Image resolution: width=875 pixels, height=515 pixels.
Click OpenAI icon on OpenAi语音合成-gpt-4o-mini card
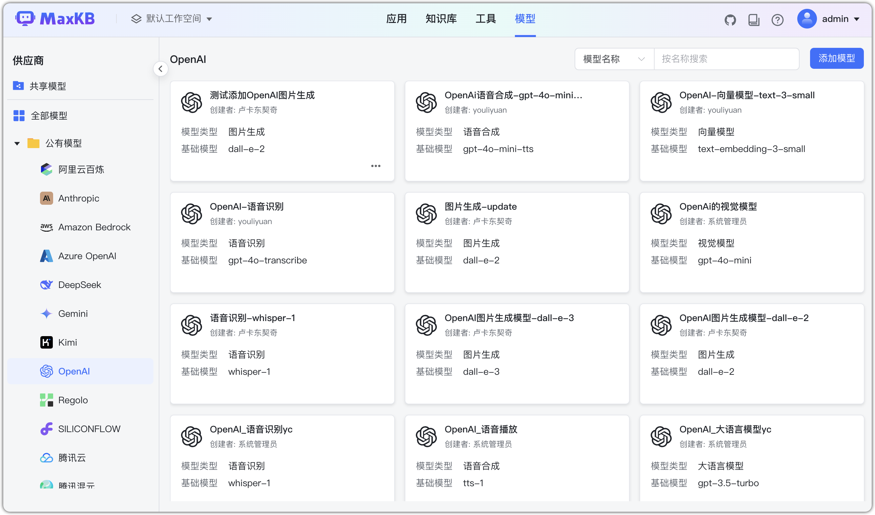click(x=426, y=102)
